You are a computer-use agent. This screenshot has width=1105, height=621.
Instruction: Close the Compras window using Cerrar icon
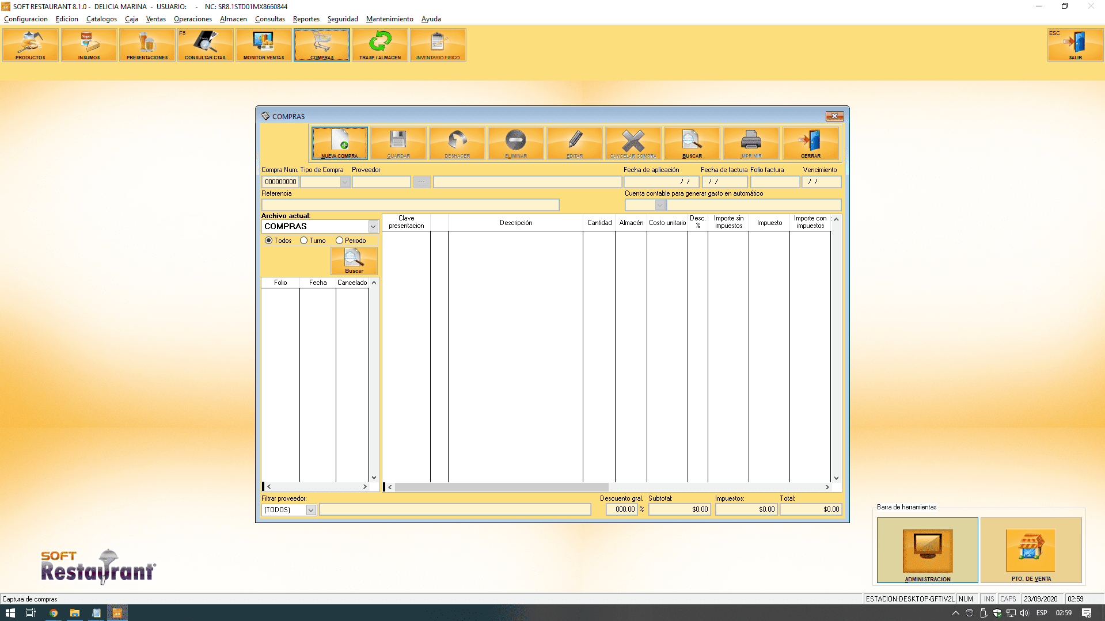point(810,143)
